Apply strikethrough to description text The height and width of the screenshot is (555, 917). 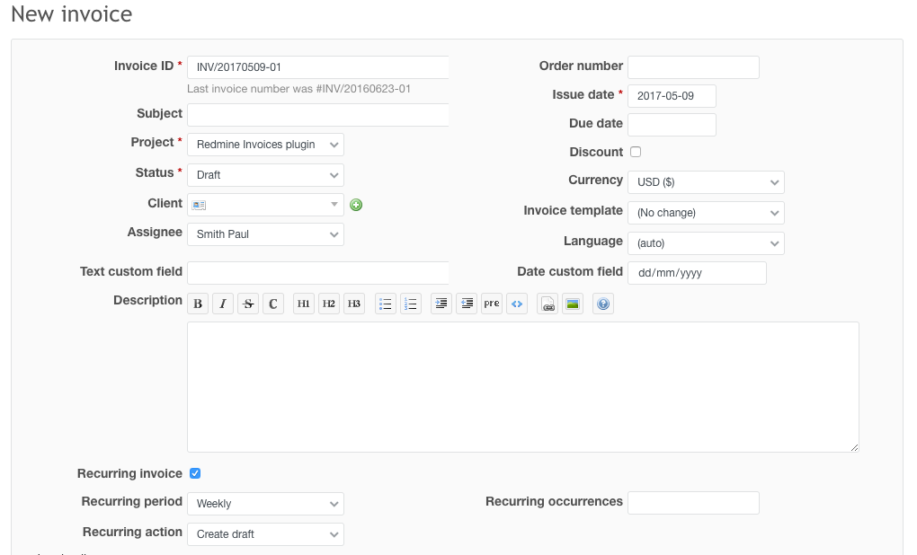click(247, 303)
